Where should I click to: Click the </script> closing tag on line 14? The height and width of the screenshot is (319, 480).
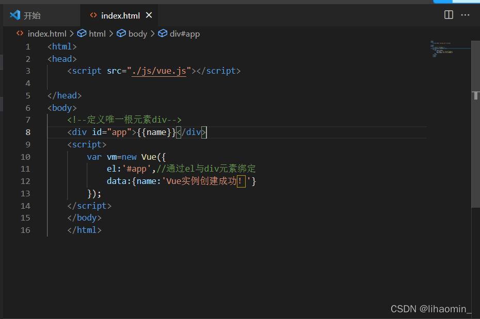click(x=89, y=206)
